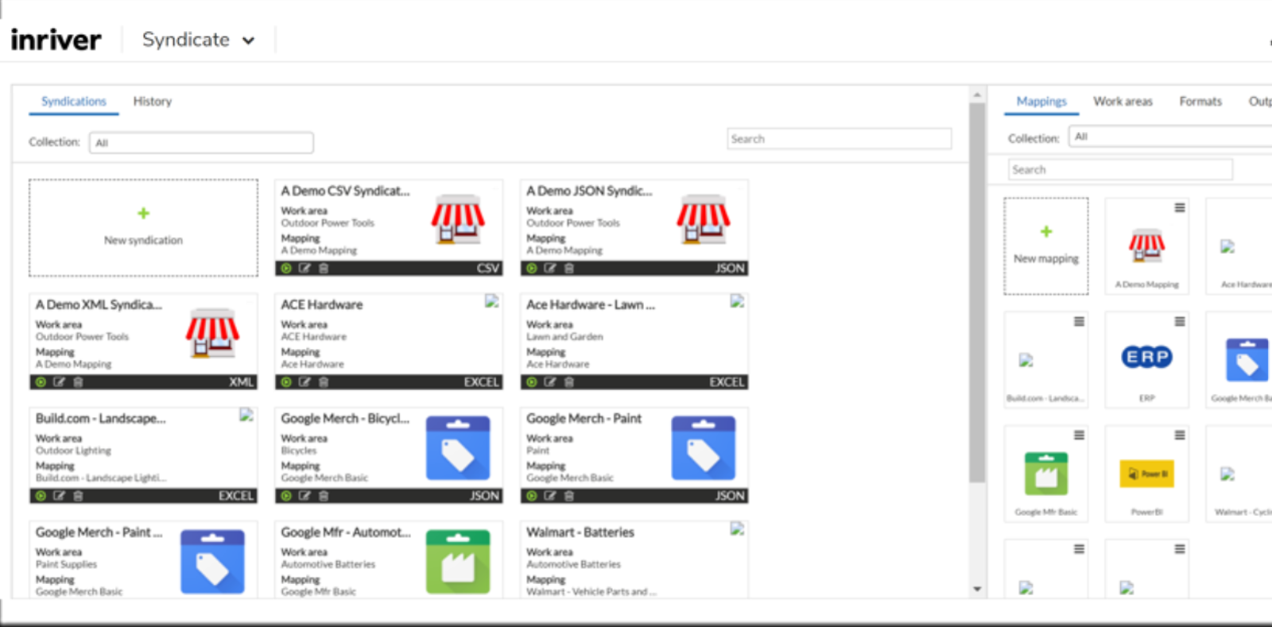Open the ERP mapping card menu
The image size is (1272, 627).
[1180, 322]
